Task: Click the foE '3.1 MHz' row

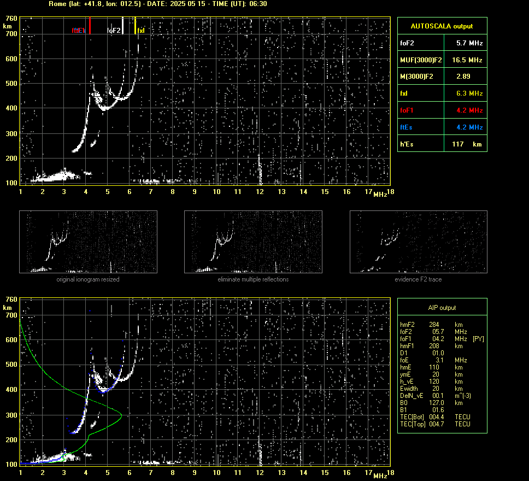Action: pos(433,360)
